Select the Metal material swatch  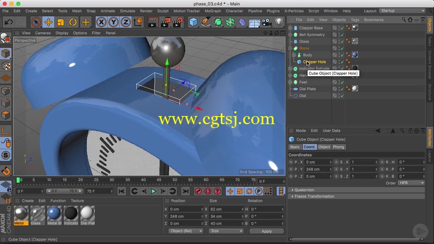21,215
